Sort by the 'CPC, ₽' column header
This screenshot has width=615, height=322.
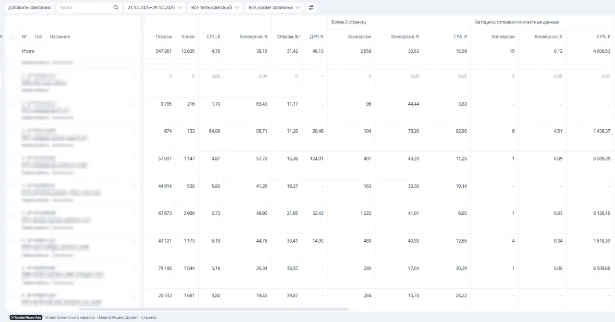213,37
